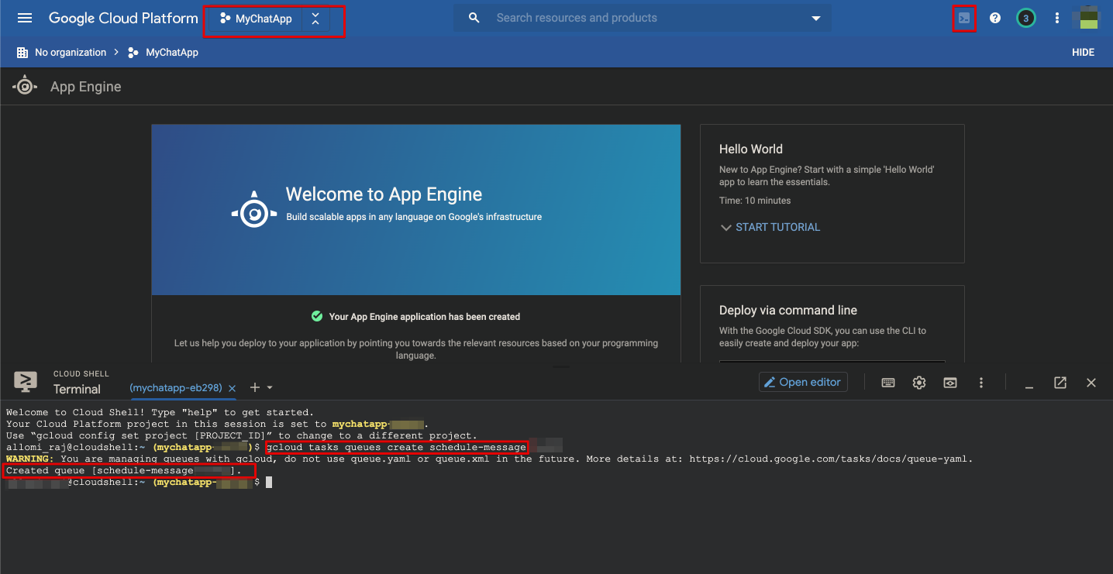Open top bar three-dot settings menu
The height and width of the screenshot is (574, 1113).
[x=1057, y=19]
